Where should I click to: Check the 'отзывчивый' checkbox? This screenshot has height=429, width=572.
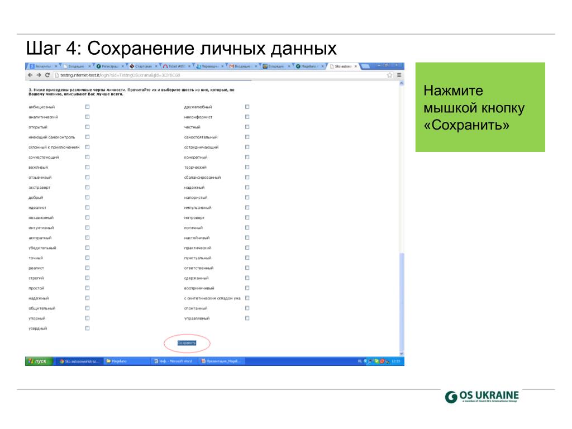click(88, 177)
